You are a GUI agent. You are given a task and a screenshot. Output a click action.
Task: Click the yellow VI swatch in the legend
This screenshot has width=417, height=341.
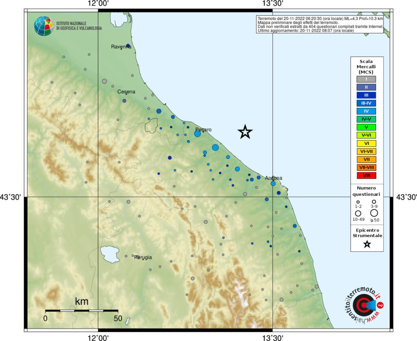pyautogui.click(x=366, y=143)
